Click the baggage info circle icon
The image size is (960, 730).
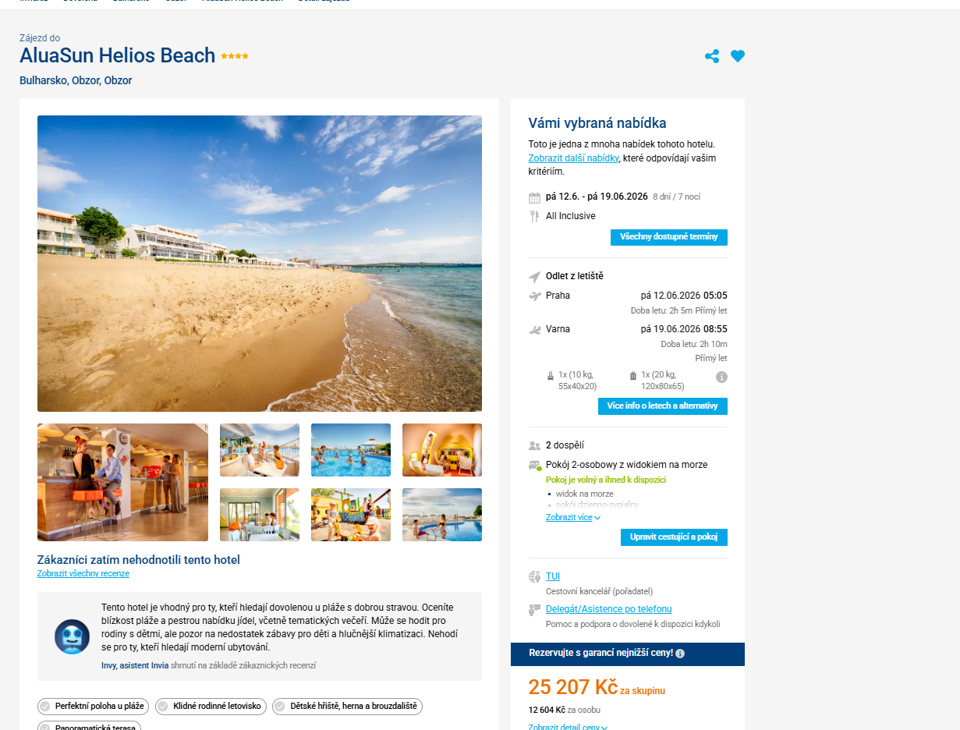[721, 377]
